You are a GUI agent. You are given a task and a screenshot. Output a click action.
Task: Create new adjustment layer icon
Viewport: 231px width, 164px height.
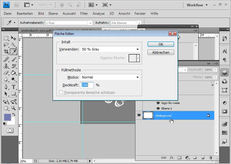tap(187, 158)
